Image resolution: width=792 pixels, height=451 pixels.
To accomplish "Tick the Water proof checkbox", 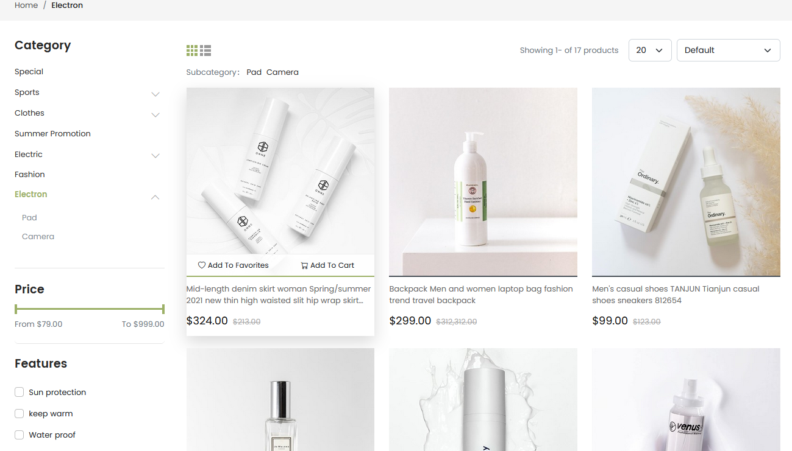I will pyautogui.click(x=20, y=435).
